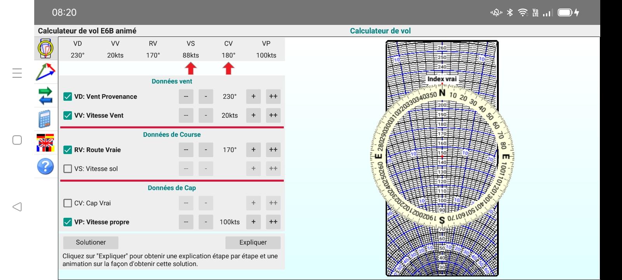Viewport: 622px width, 280px height.
Task: Check VS: Vitesse sol checkbox
Action: click(68, 169)
